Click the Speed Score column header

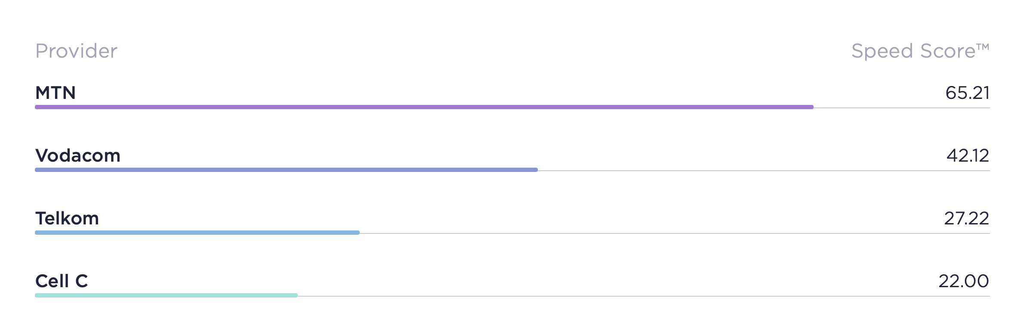(920, 51)
